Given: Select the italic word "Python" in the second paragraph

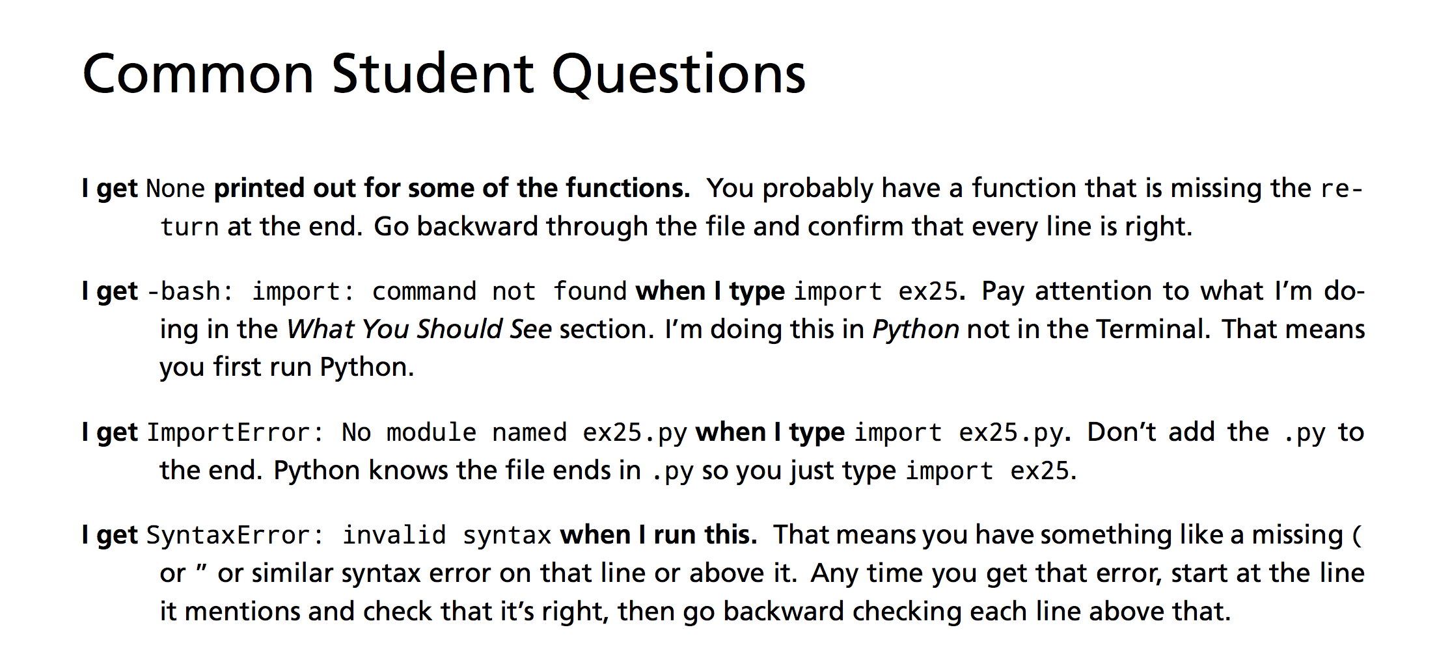Looking at the screenshot, I should coord(916,330).
